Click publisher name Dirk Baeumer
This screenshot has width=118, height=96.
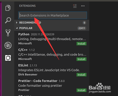point(28,74)
